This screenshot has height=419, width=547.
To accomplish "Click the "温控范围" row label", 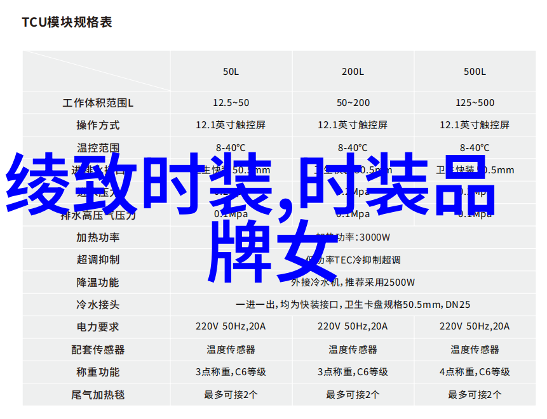I will 98,148.
